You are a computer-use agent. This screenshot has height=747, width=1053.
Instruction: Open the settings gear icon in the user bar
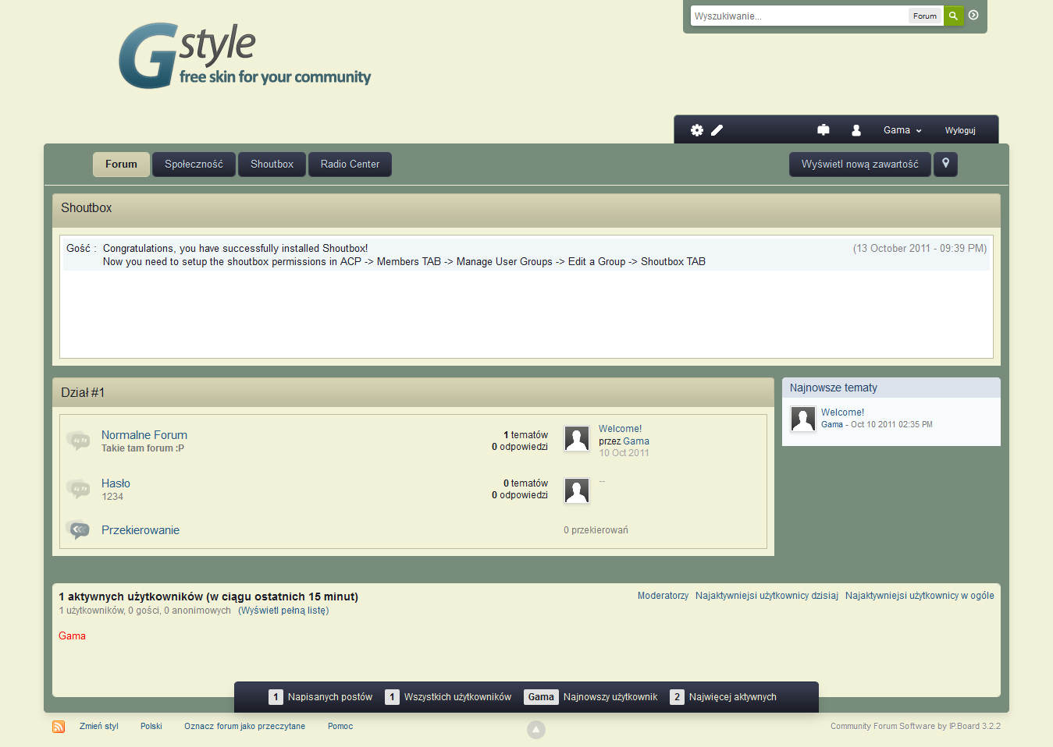pos(696,130)
